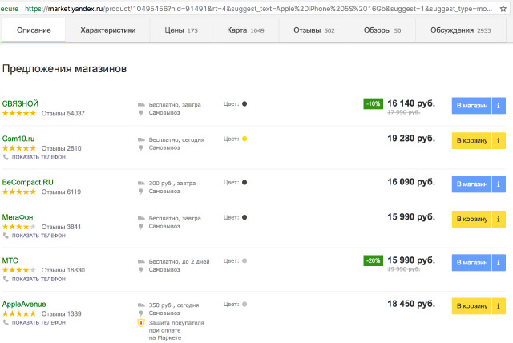Click the 16 090 руб. price of BeCompact.RU
This screenshot has width=513, height=343.
coord(411,182)
